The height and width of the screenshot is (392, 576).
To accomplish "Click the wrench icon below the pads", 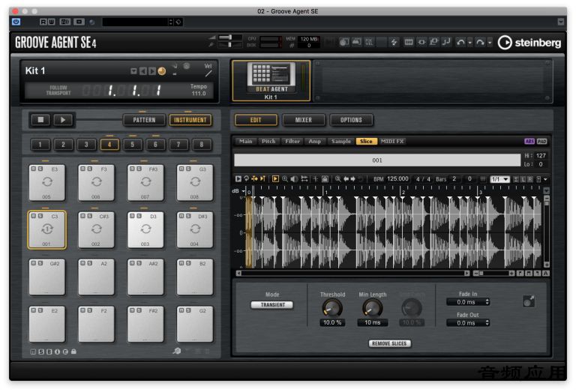I will pyautogui.click(x=177, y=351).
